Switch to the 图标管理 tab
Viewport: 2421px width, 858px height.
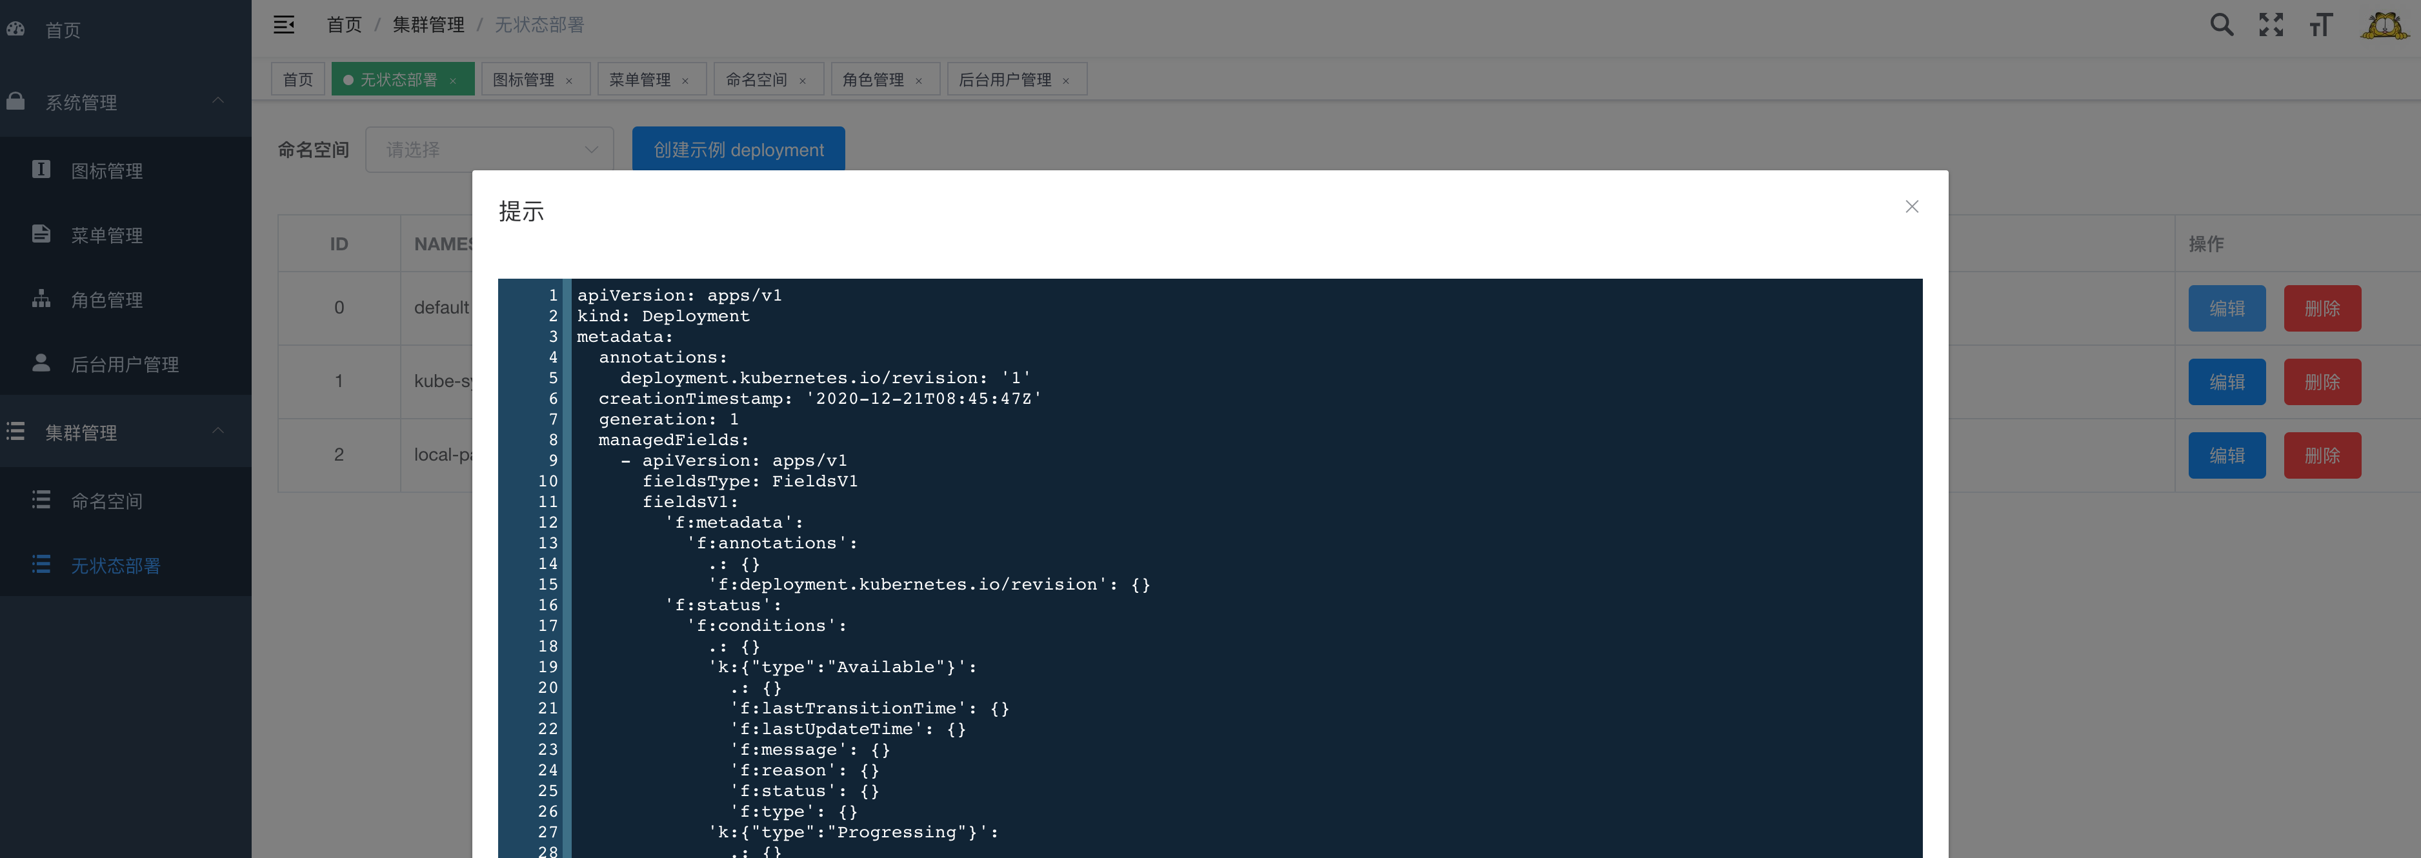(523, 80)
